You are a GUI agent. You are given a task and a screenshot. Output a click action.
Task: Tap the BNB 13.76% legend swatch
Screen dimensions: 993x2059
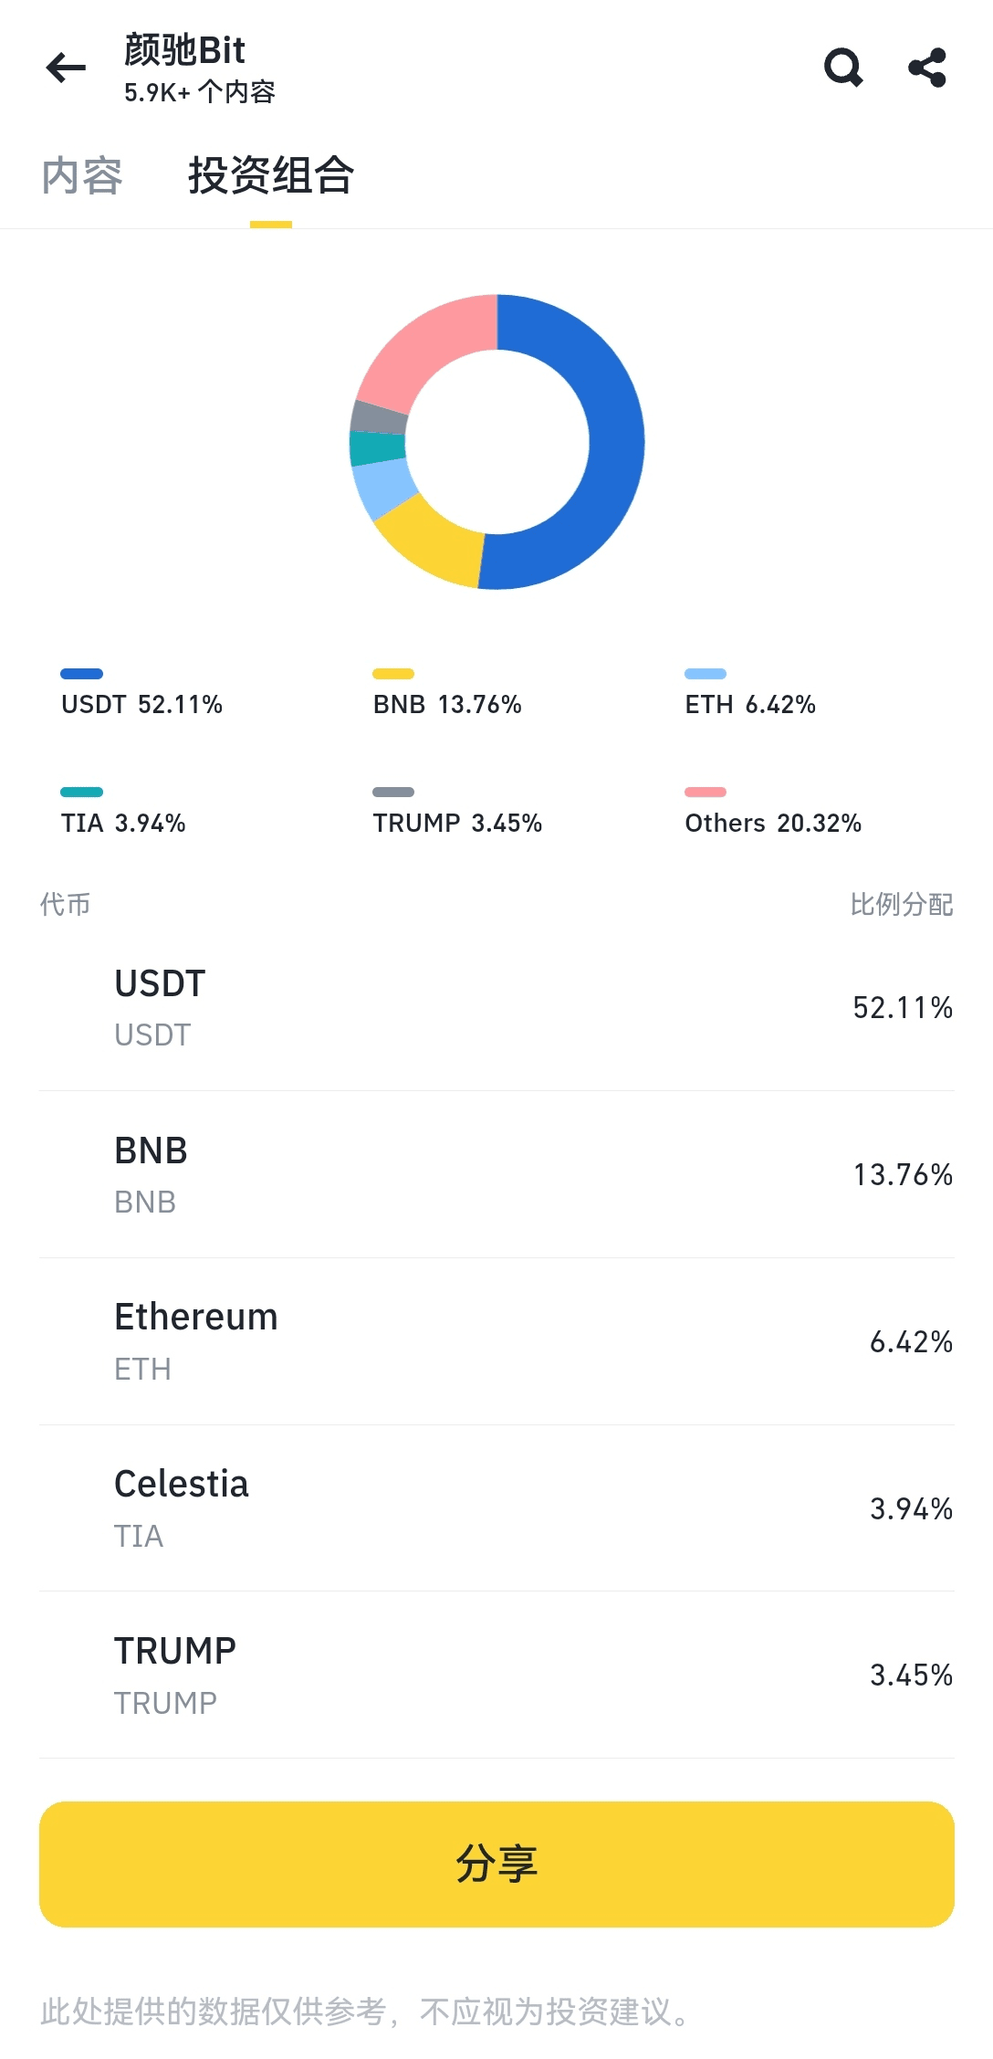[x=393, y=674]
